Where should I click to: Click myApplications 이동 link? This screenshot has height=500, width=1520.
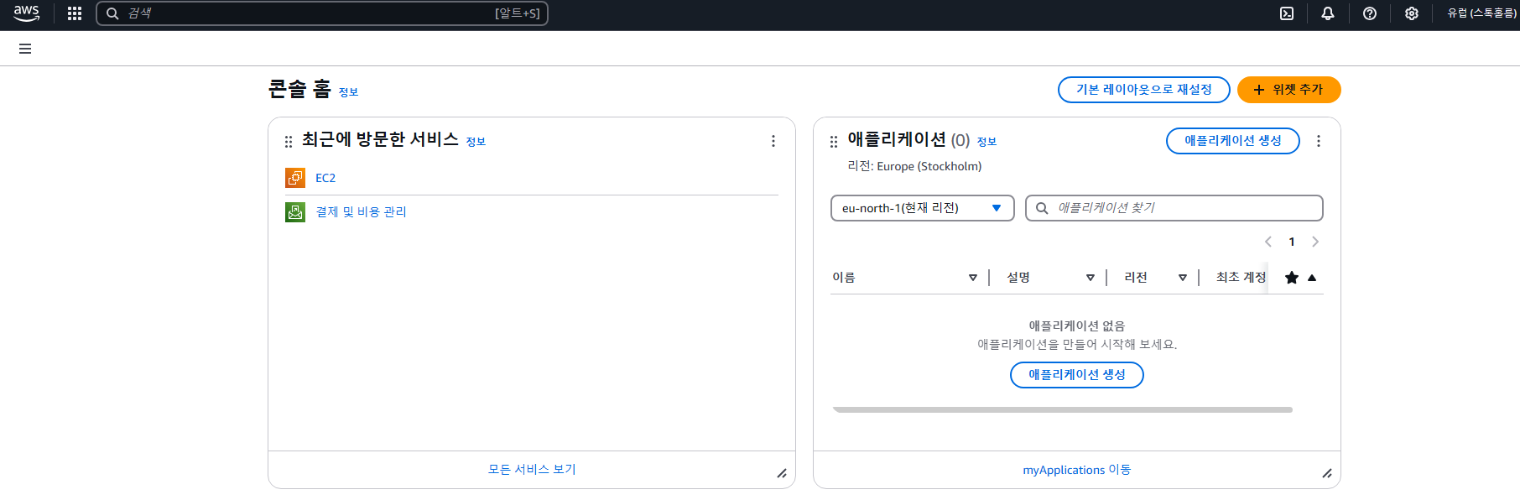[x=1077, y=470]
